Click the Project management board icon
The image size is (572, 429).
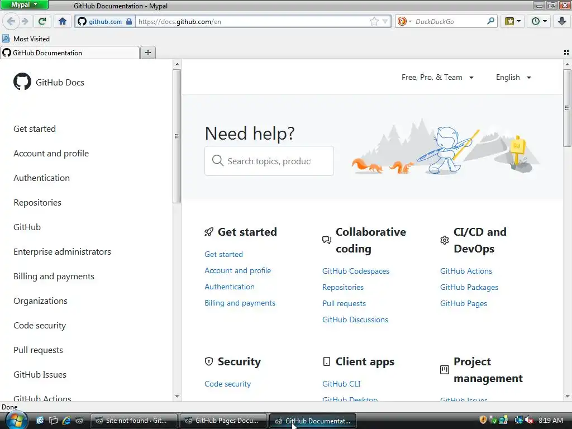444,370
